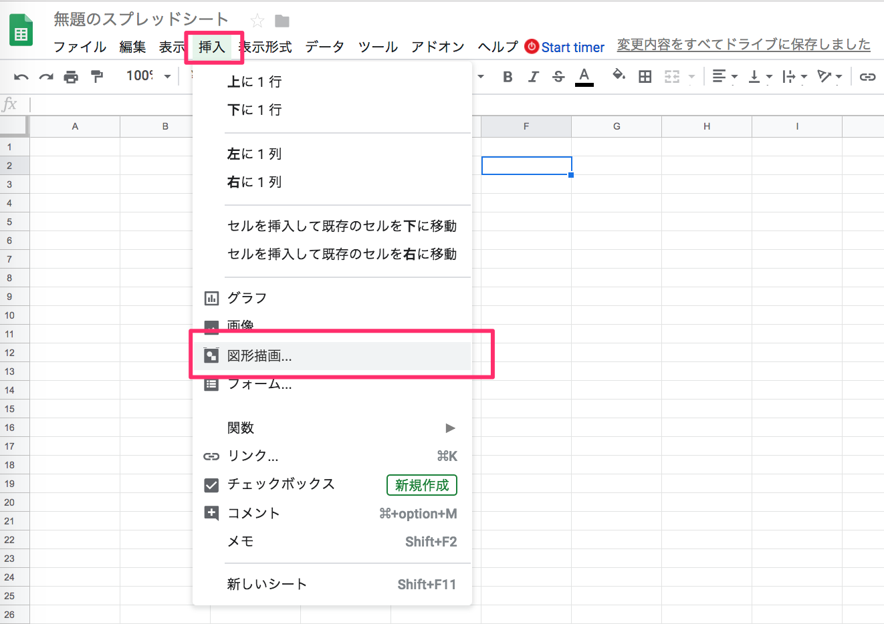Click the red power icon by Start timer

point(532,47)
